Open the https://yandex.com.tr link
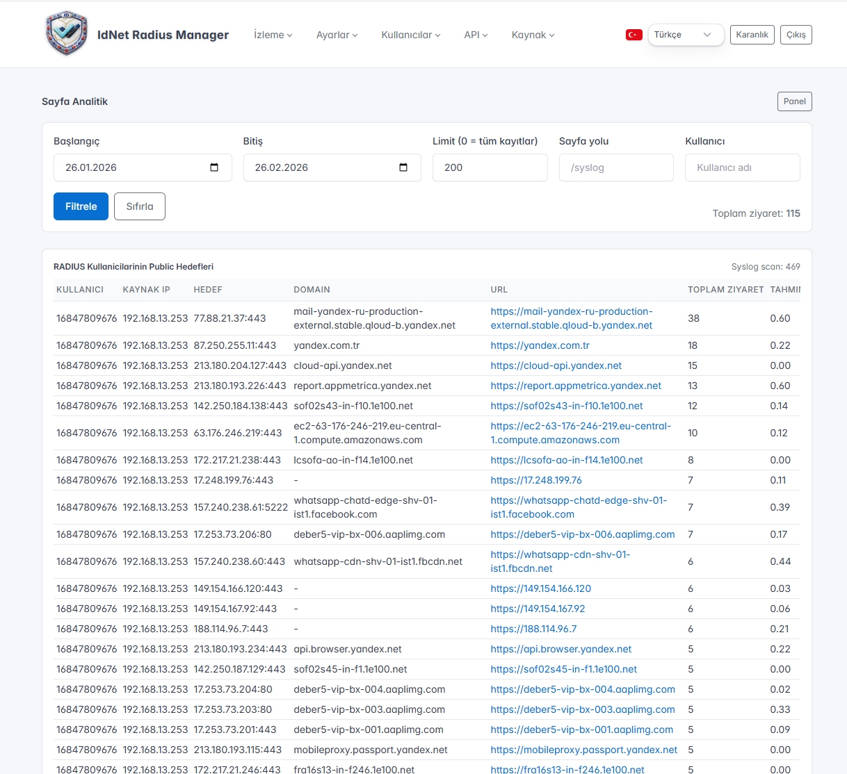 tap(540, 345)
